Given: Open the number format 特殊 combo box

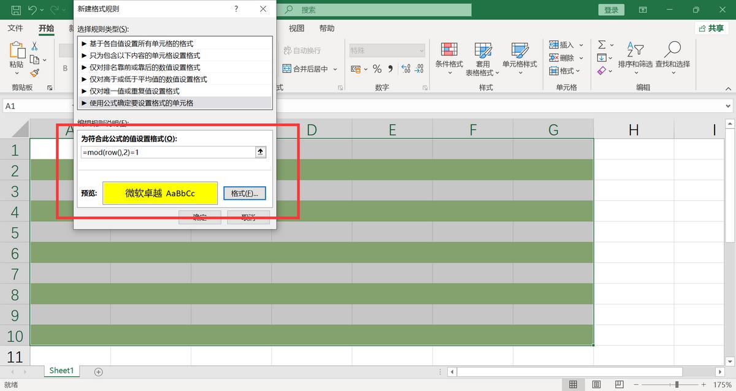Looking at the screenshot, I should (386, 50).
